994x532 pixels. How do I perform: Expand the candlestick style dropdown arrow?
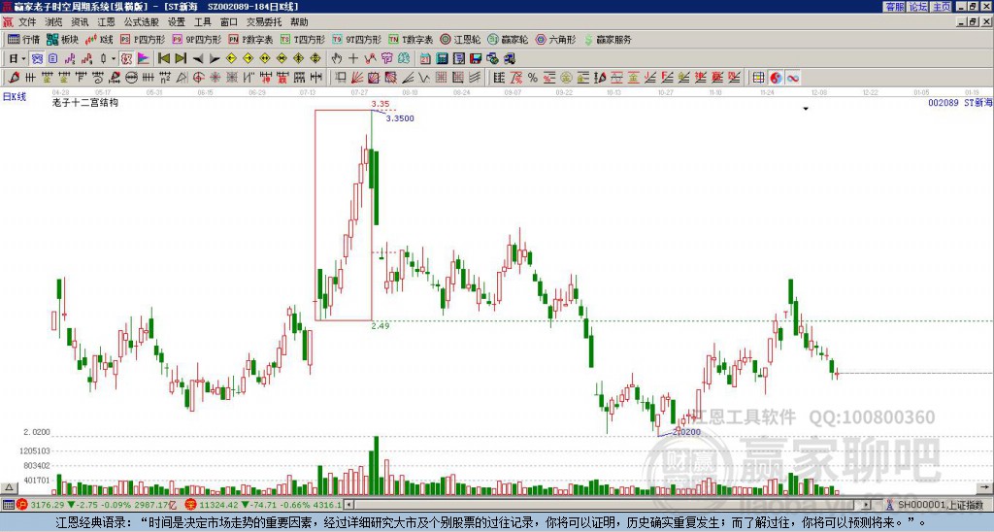[115, 59]
